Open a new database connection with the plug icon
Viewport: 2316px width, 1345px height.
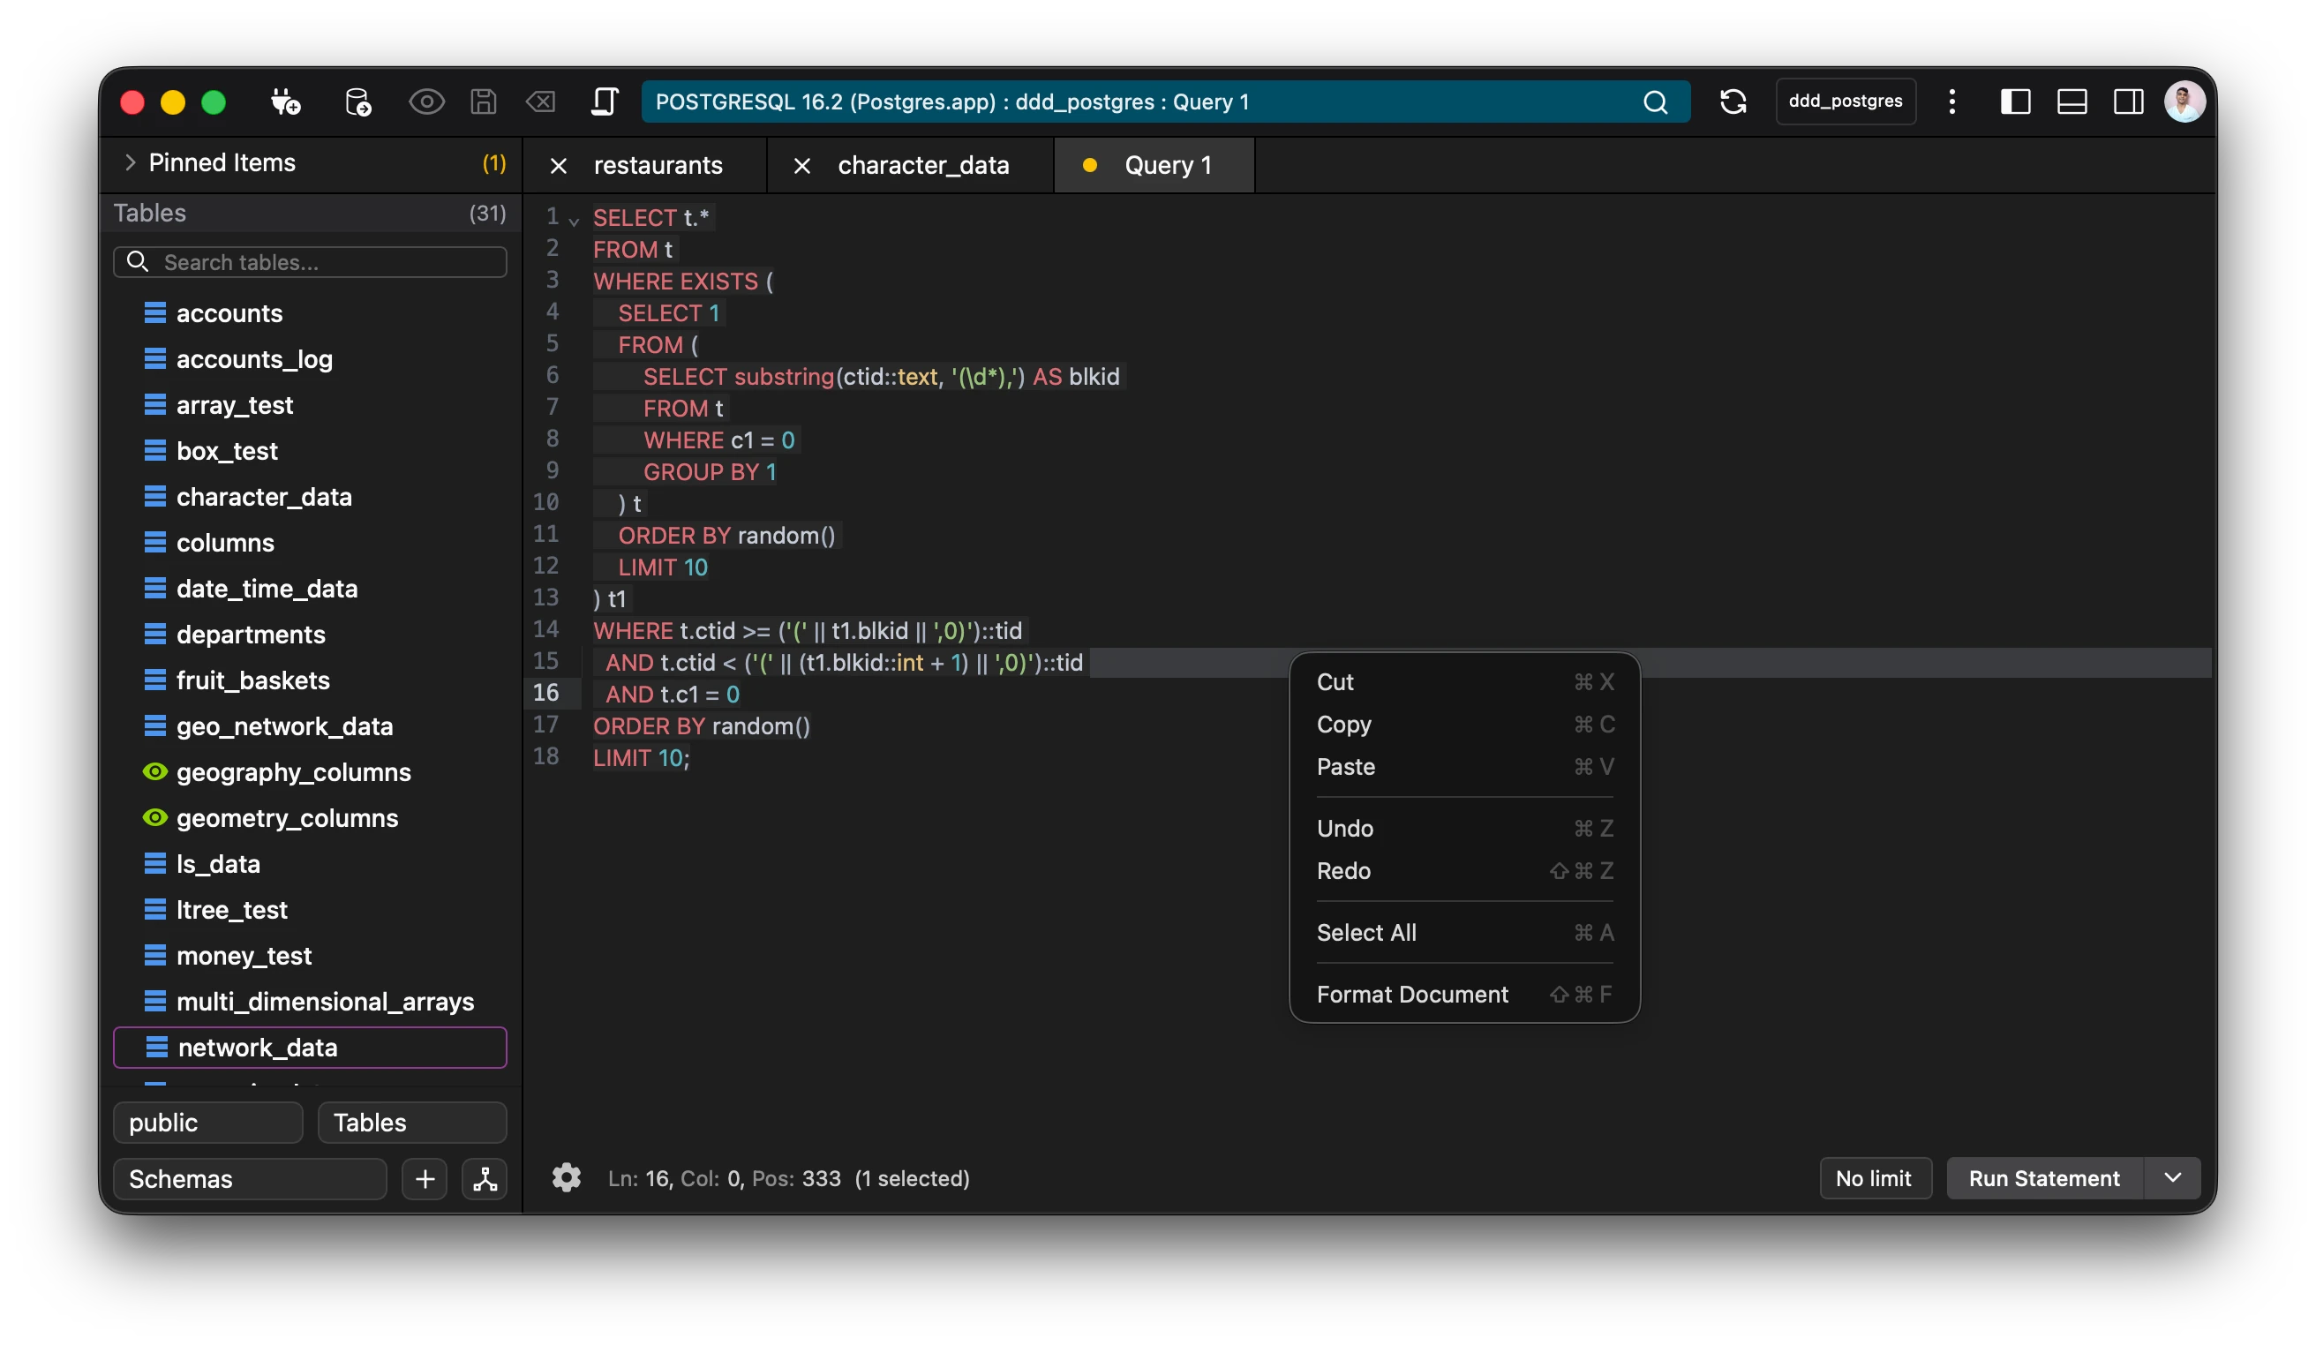pos(285,101)
